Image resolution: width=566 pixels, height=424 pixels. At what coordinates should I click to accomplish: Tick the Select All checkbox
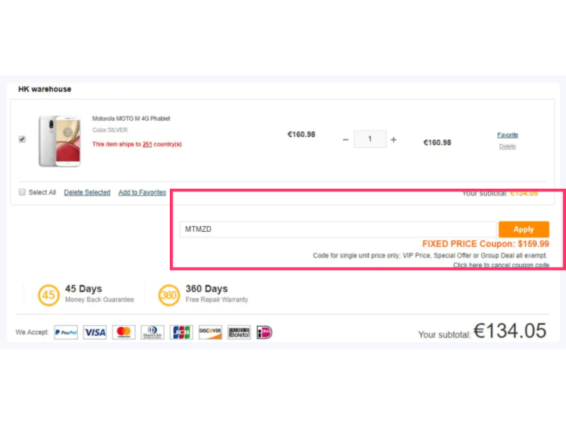(22, 192)
